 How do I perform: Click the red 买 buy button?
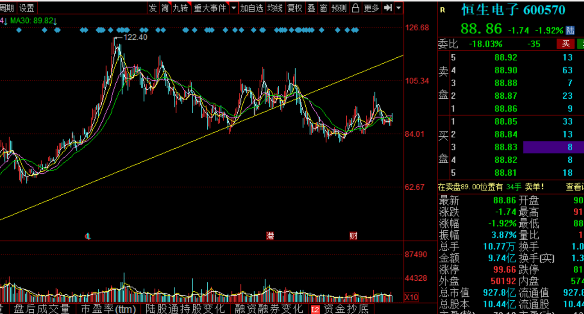tap(566, 44)
